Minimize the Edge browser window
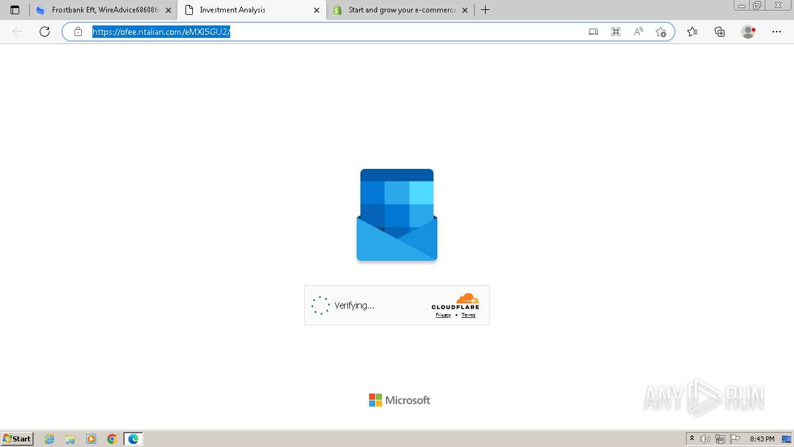 pos(741,6)
